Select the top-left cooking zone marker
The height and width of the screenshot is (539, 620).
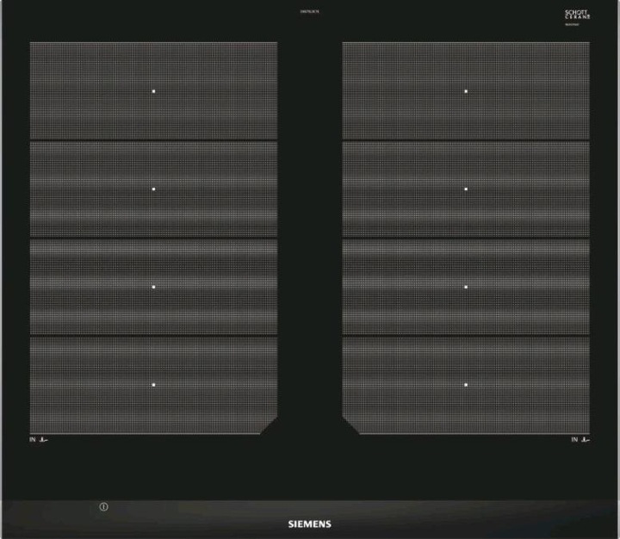click(153, 91)
